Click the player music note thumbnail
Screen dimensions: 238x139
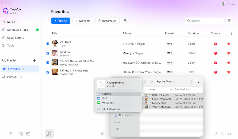tap(49, 134)
